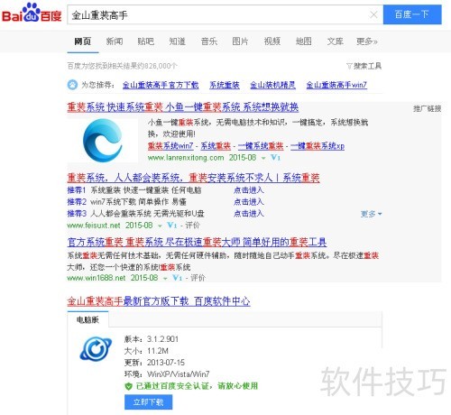Screen dimensions: 451x415
Task: Open sublink 重装系统win7
Action: pos(170,146)
